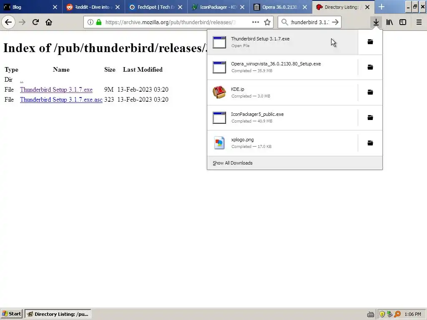Select the KDE.ip download entry
Viewport: 427px width, 320px height.
point(282,92)
